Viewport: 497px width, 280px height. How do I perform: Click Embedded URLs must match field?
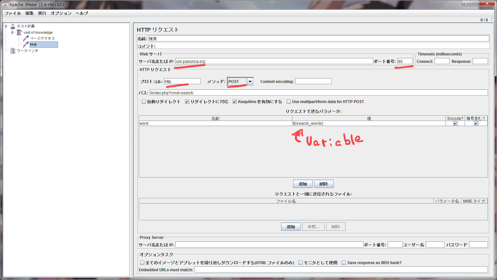point(341,270)
